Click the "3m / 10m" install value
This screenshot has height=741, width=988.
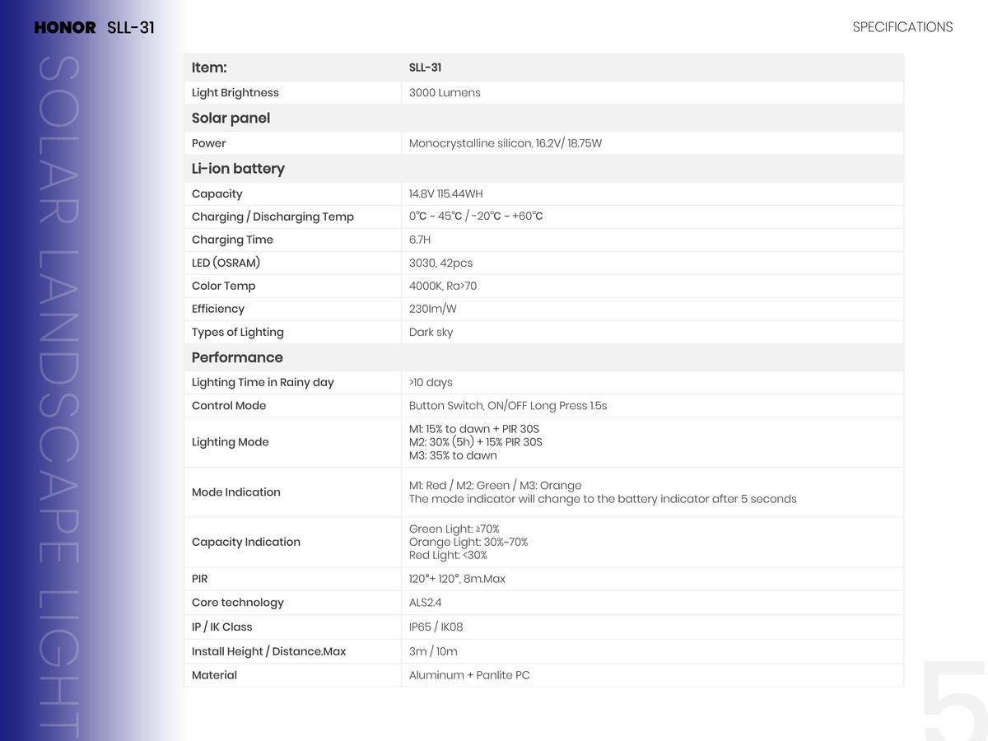tap(433, 652)
